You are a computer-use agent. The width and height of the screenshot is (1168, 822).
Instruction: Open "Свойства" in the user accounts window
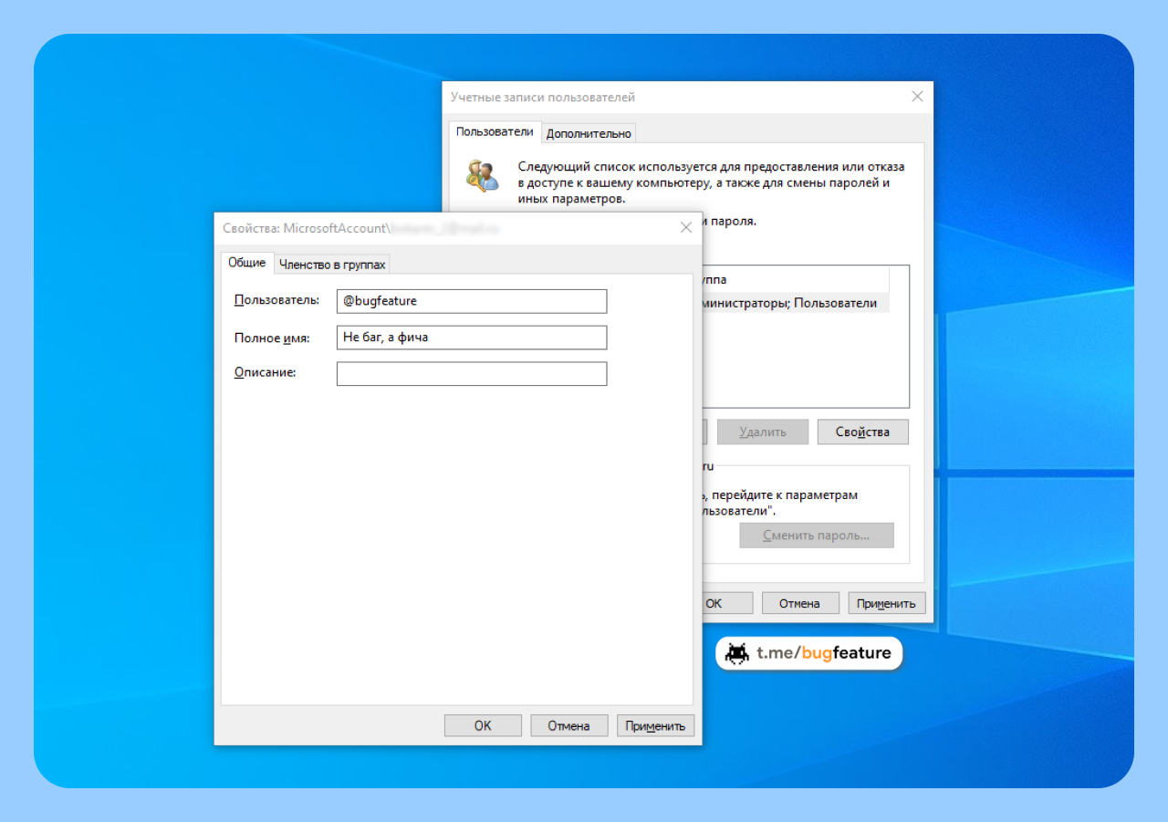coord(862,432)
